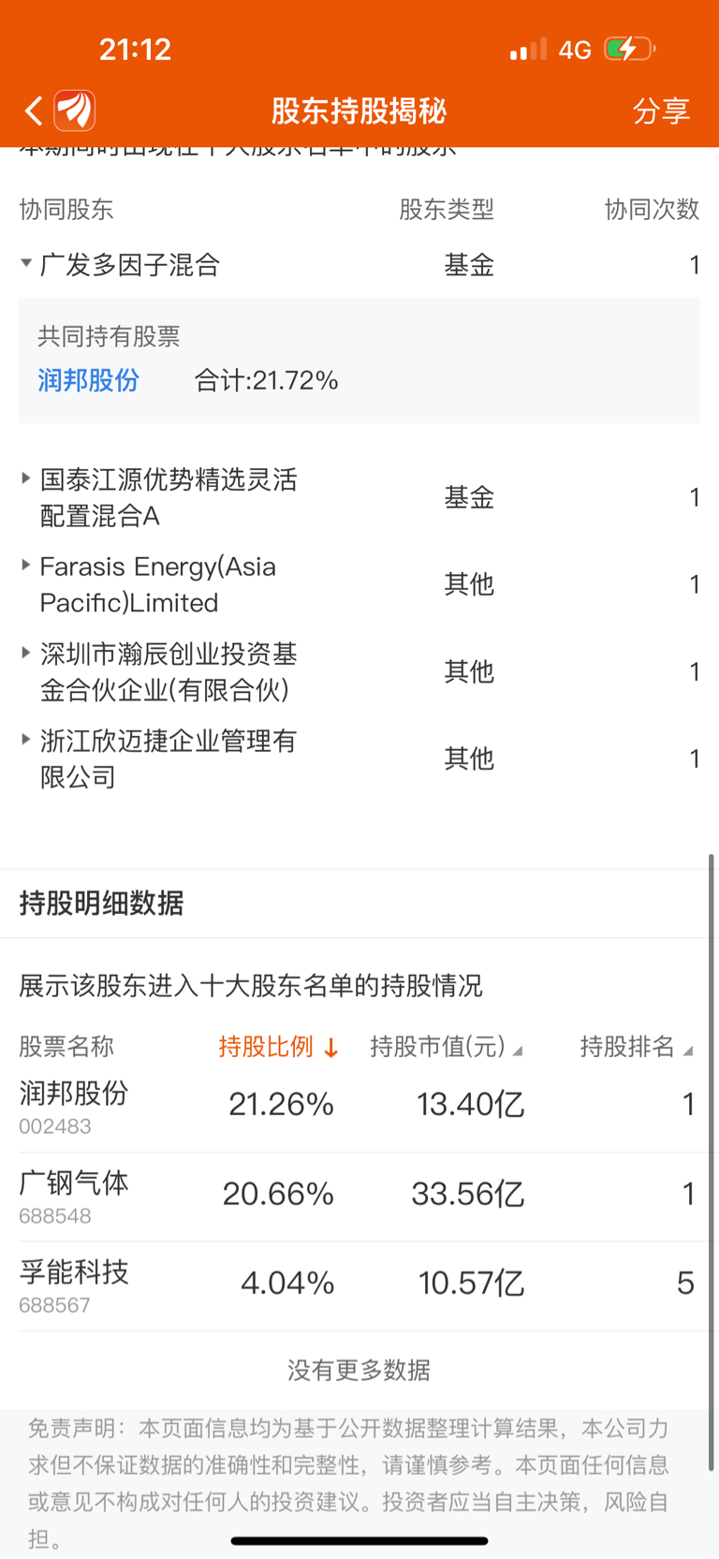Tap the cellular signal strength icon
Image resolution: width=719 pixels, height=1559 pixels.
(527, 50)
